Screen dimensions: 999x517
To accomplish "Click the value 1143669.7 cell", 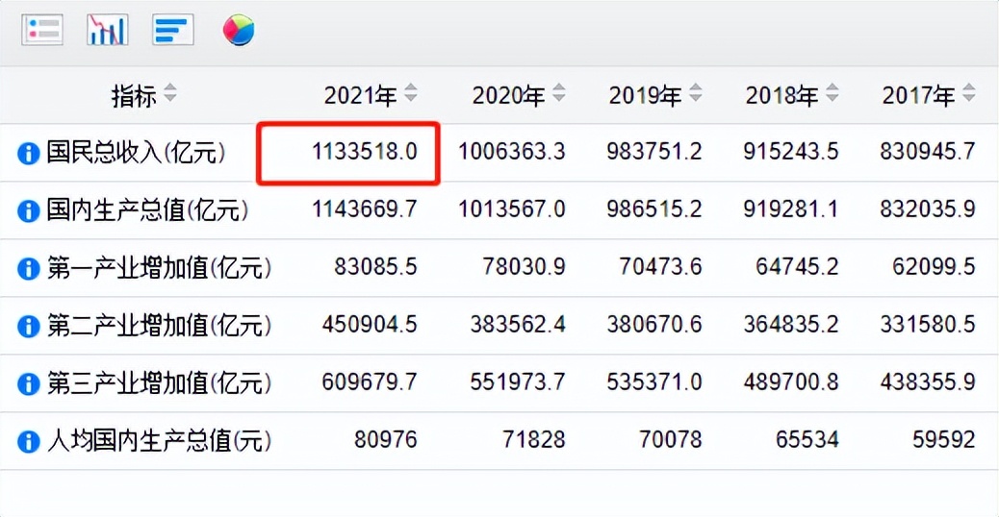I will (364, 209).
